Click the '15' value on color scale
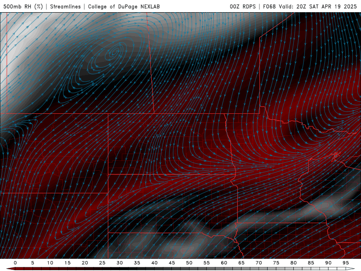361x271 pixels. [67, 263]
